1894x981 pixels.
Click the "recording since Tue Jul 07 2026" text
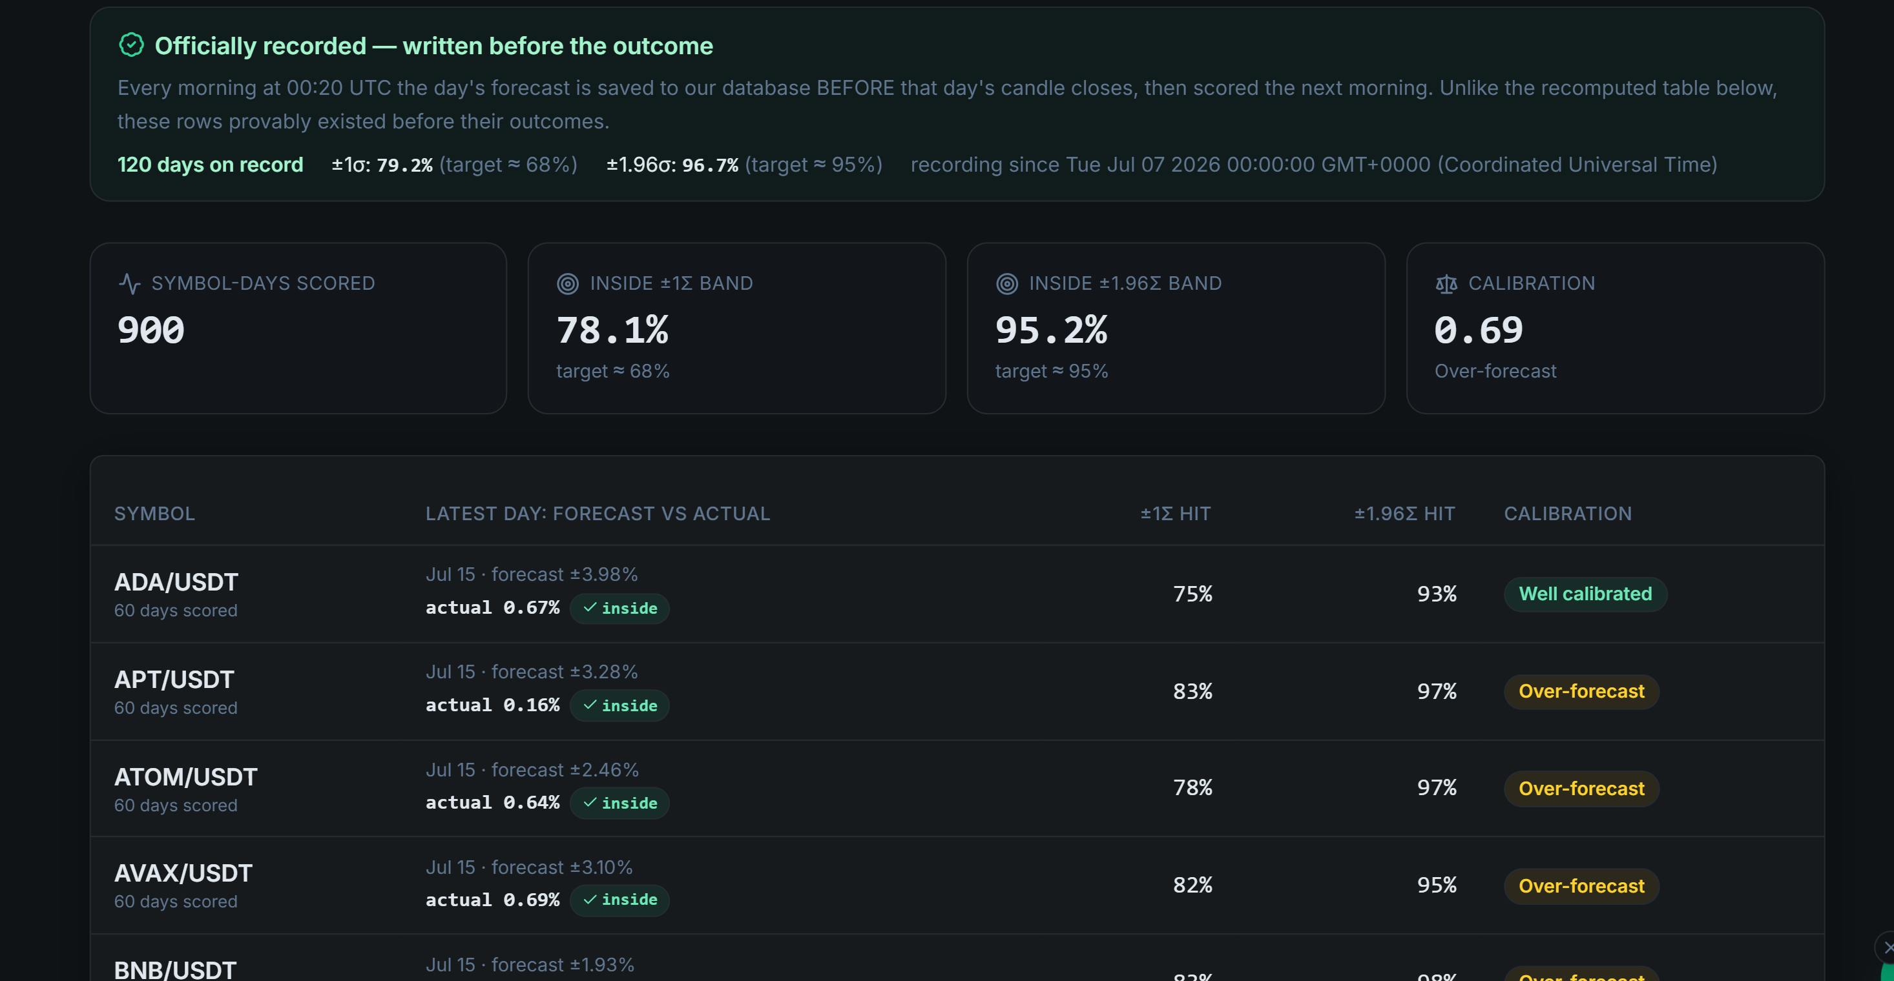point(1314,165)
